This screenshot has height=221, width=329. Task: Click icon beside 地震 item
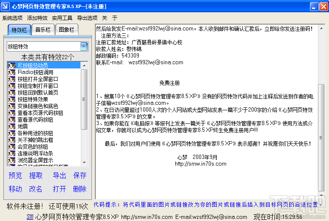tap(12, 126)
